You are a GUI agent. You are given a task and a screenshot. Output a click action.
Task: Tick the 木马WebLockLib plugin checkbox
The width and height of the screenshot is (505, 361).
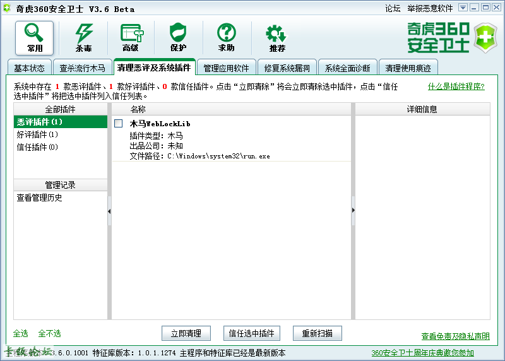coord(119,123)
